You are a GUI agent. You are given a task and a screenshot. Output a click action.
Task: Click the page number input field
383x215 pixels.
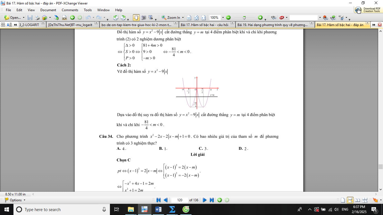(x=179, y=200)
